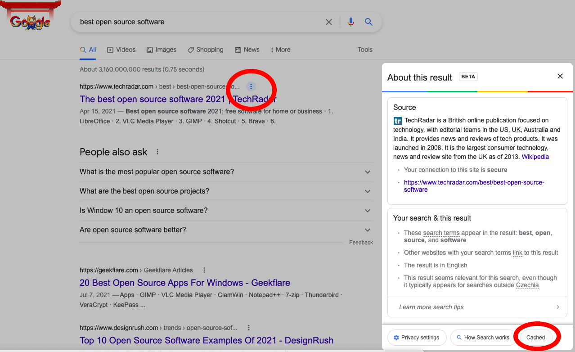Open 'The best open source software 2021' TechRadar link
The height and width of the screenshot is (352, 575).
coord(178,99)
